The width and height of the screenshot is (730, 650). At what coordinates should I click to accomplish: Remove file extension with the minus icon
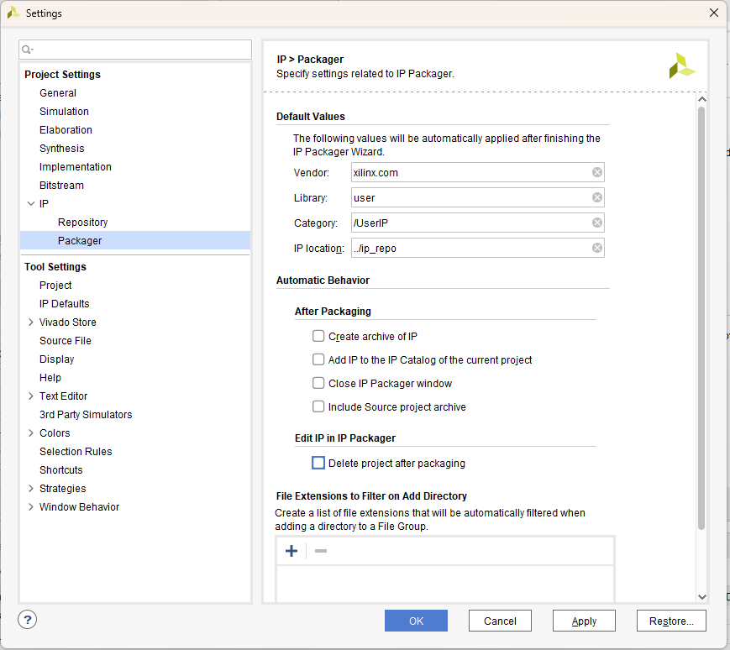(x=321, y=551)
